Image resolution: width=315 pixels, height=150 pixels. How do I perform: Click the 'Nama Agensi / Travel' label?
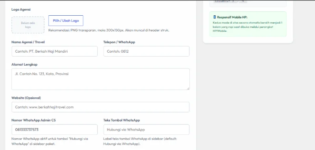coord(28,42)
